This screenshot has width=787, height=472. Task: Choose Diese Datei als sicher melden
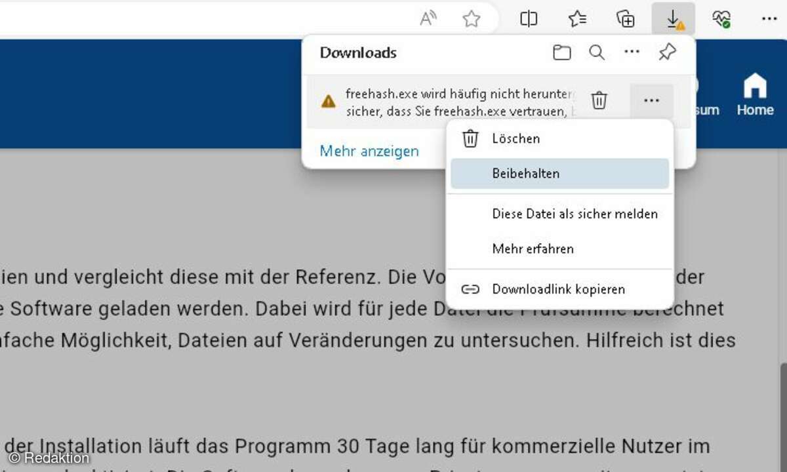coord(560,214)
